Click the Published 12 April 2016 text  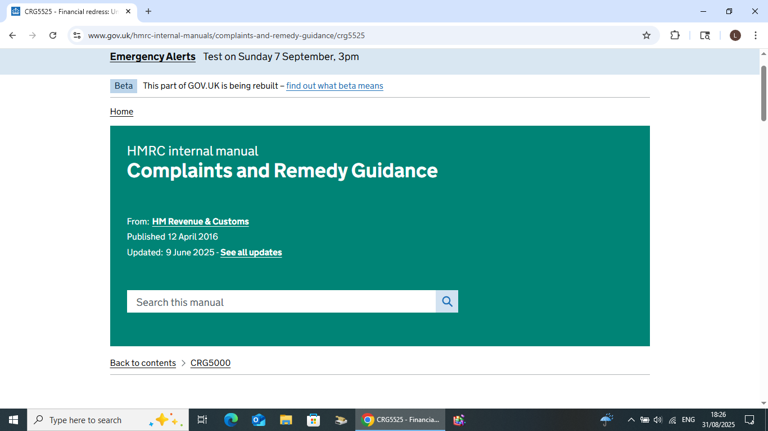point(173,237)
